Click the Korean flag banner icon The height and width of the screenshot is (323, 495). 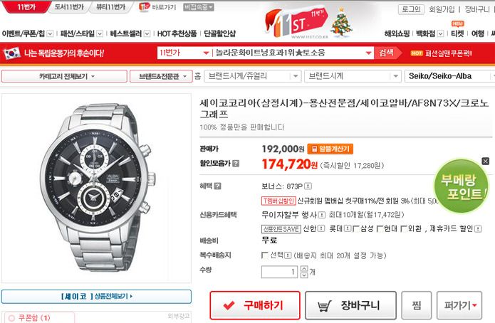pos(12,53)
